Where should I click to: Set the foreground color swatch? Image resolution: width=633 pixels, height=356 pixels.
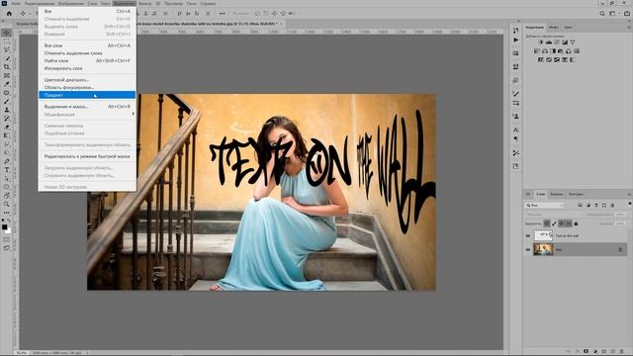4,226
